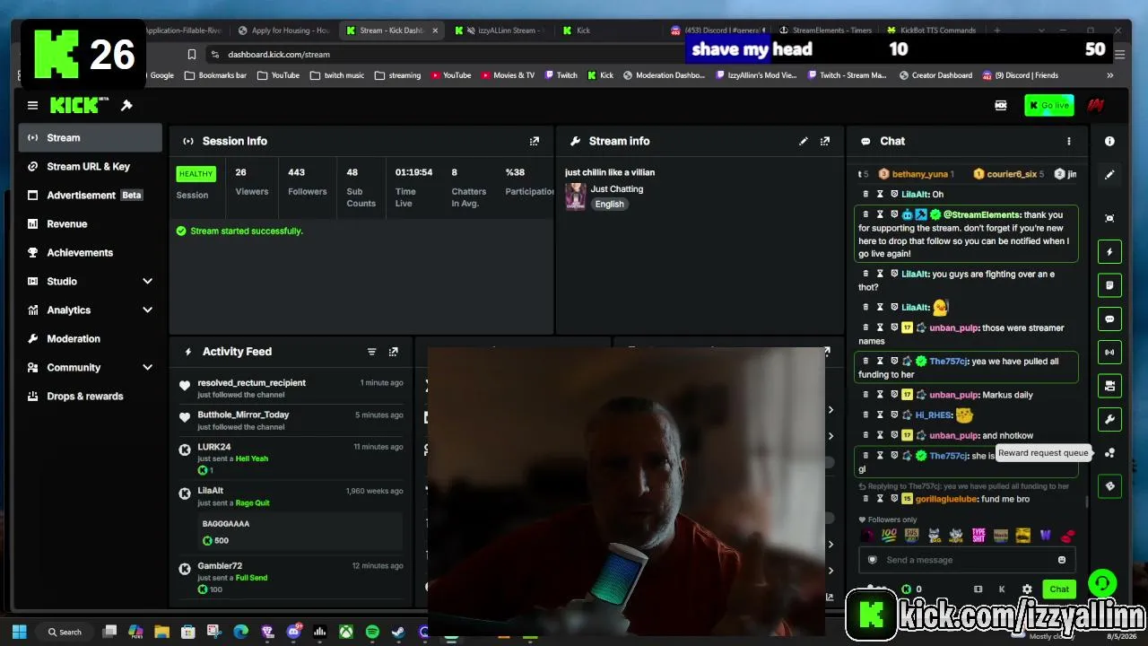Image resolution: width=1148 pixels, height=646 pixels.
Task: Toggle the broadcast signal panel icon
Action: [1109, 353]
